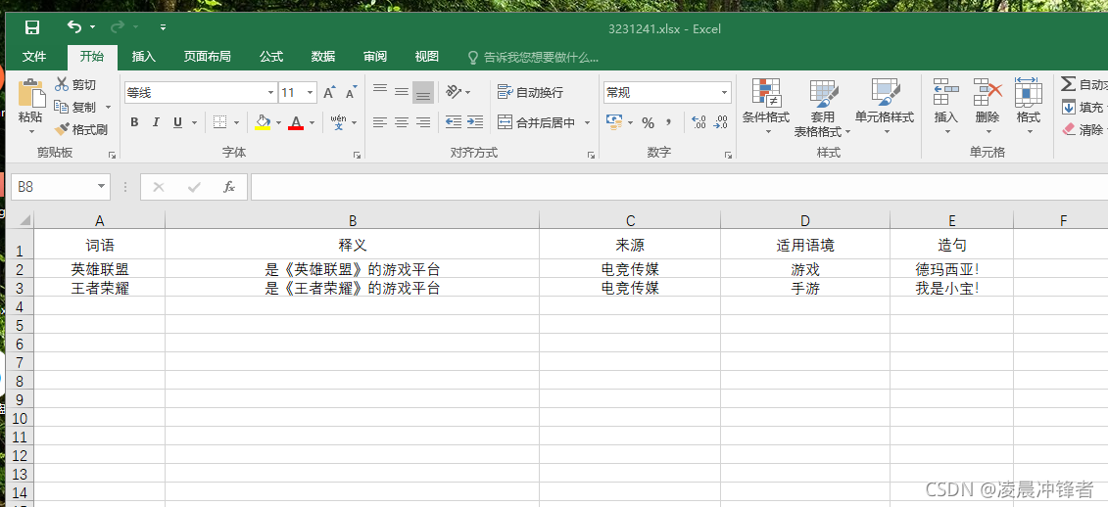
Task: Open 单元格样式 cell styles
Action: click(x=885, y=106)
